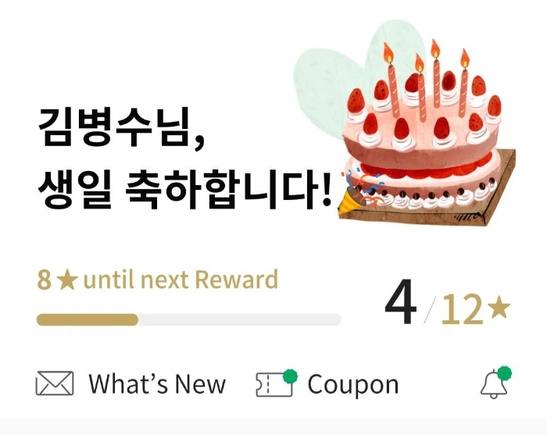Tap the 김병수님 greeting name line

pos(121,127)
